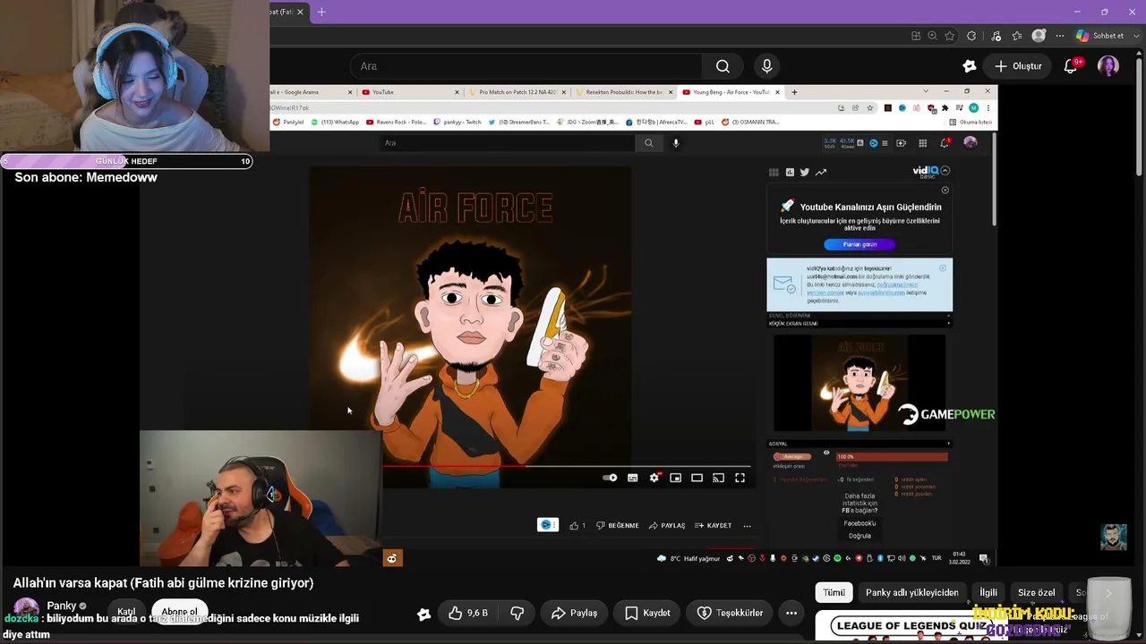Start voice search with the microphone icon
This screenshot has width=1146, height=644.
[766, 66]
